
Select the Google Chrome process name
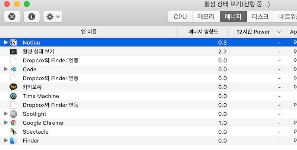tap(43, 123)
